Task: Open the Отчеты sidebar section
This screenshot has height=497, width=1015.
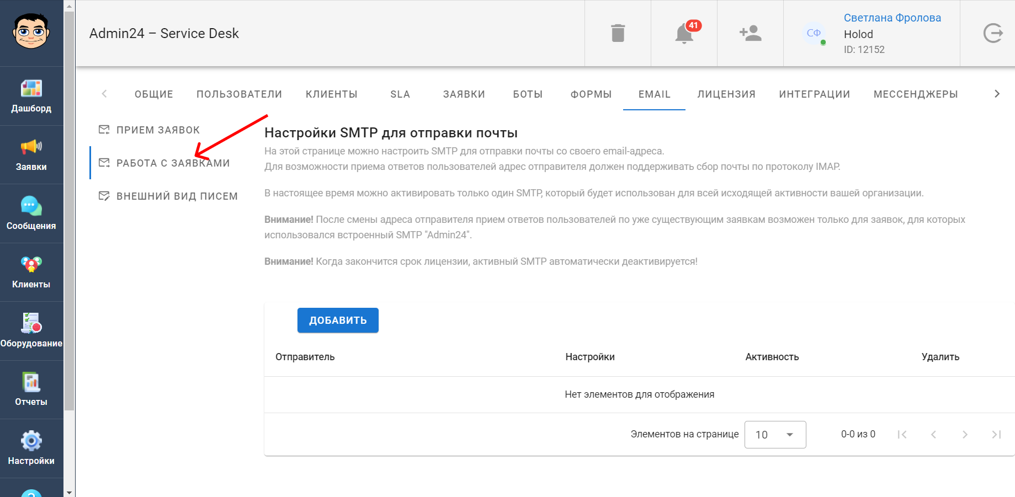Action: coord(31,389)
